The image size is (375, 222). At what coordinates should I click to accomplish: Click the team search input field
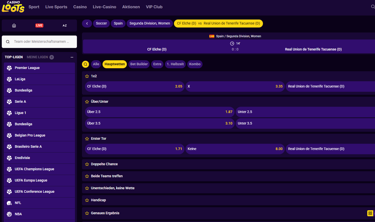pyautogui.click(x=39, y=42)
